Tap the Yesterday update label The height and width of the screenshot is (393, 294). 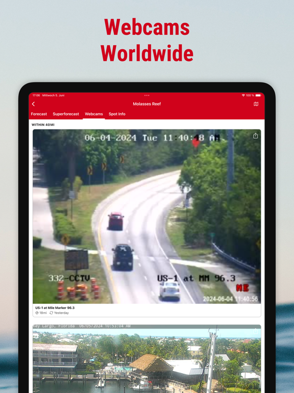61,313
